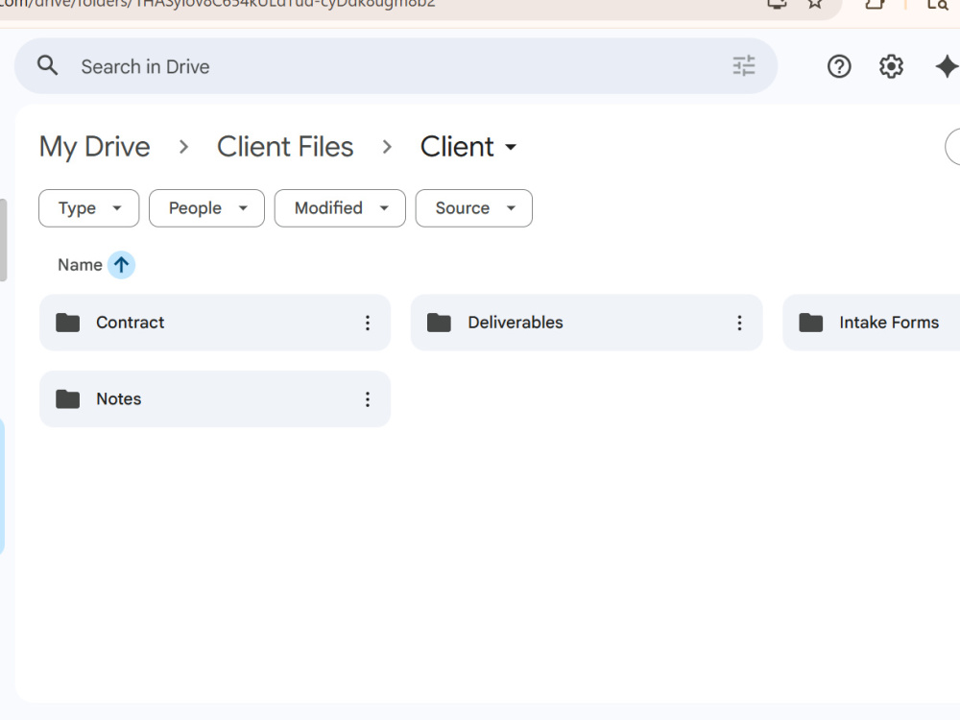Screen dimensions: 960x720
Task: Select the Intake Forms folder name
Action: click(x=889, y=323)
